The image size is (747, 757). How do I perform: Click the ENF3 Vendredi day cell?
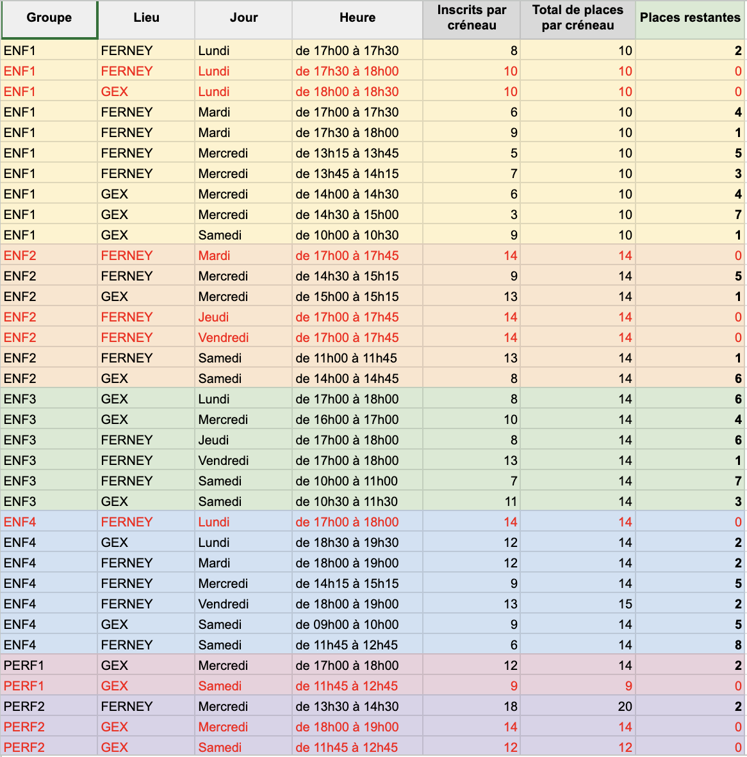pyautogui.click(x=243, y=460)
